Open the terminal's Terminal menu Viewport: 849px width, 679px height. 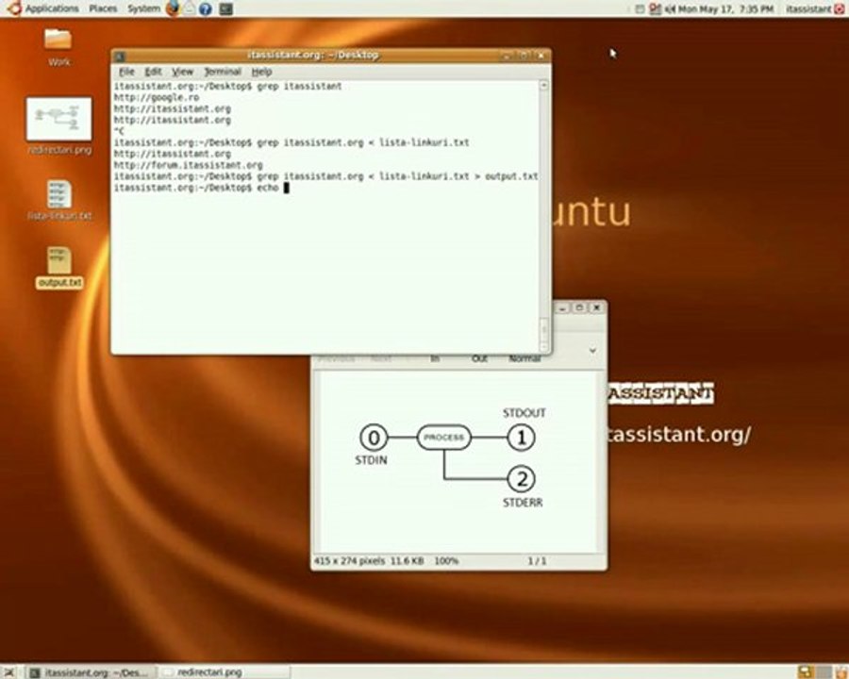pos(223,72)
